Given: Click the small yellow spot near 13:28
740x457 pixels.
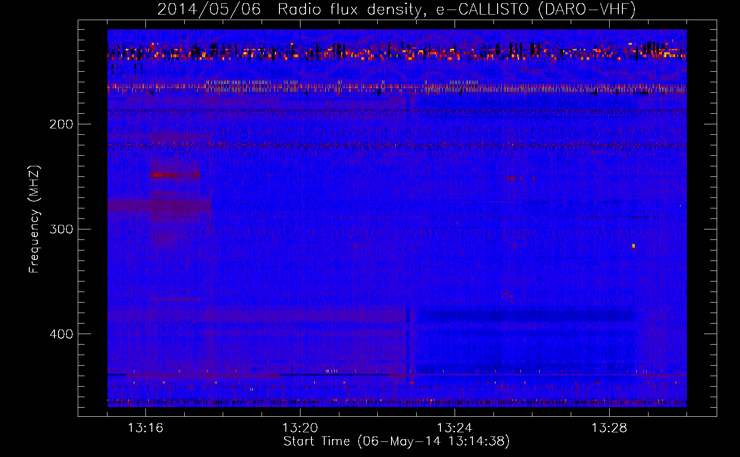Looking at the screenshot, I should coord(633,246).
